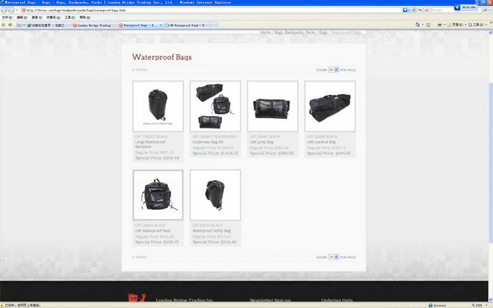Switch to the first Chinese forum tab
Viewport: 493px width, 308px height.
[x=49, y=25]
